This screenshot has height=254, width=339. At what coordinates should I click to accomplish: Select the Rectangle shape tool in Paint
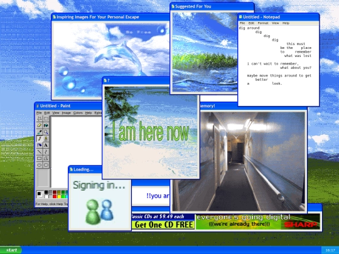39,158
